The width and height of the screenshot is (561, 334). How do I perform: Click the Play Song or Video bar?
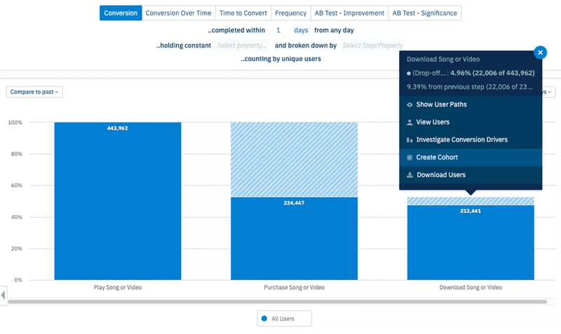point(118,203)
